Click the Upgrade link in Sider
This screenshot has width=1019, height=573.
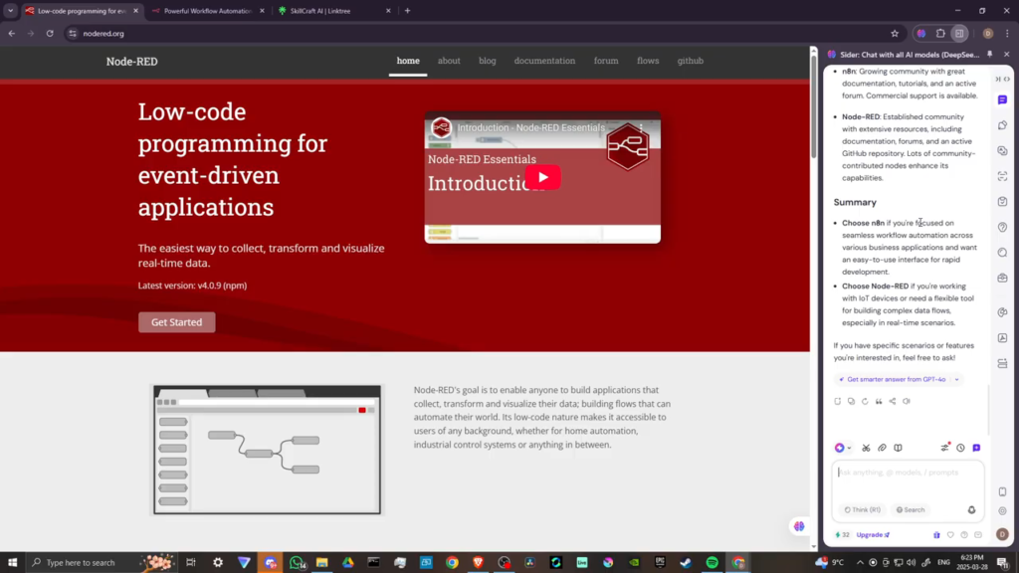[x=873, y=534]
